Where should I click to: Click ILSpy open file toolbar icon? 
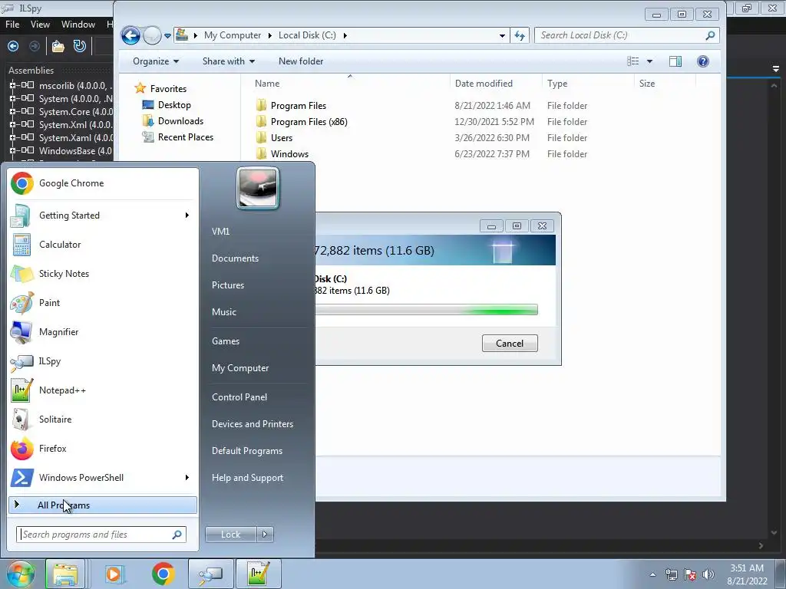tap(58, 46)
